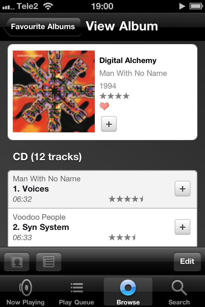This screenshot has width=205, height=307.
Task: Set album star rating
Action: click(x=115, y=96)
